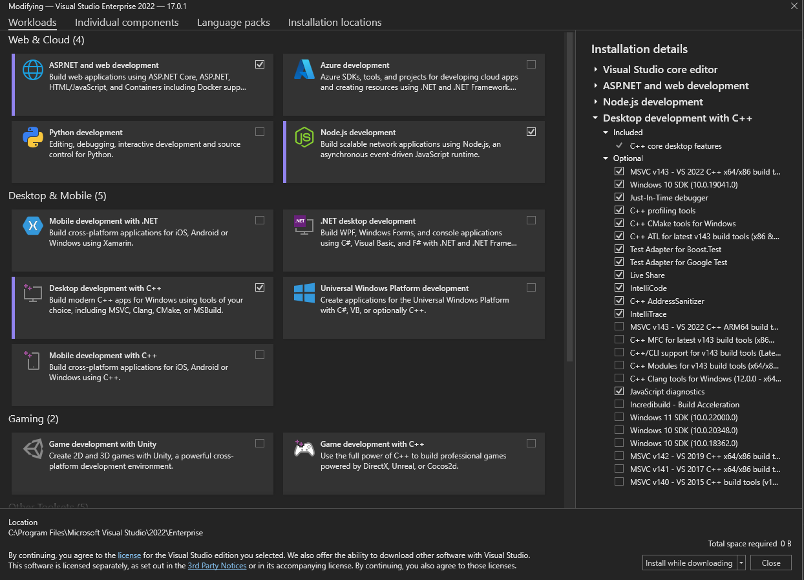Uncheck the ASP.NET and web development workload
Screen dimensions: 804x580
260,65
